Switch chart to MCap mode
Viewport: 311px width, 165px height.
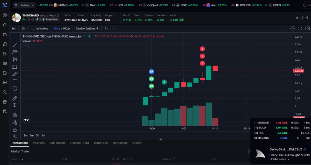[67, 28]
